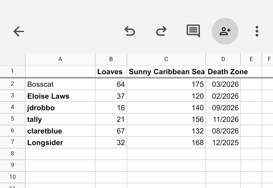
Task: Select row 2 header
Action: pos(13,84)
